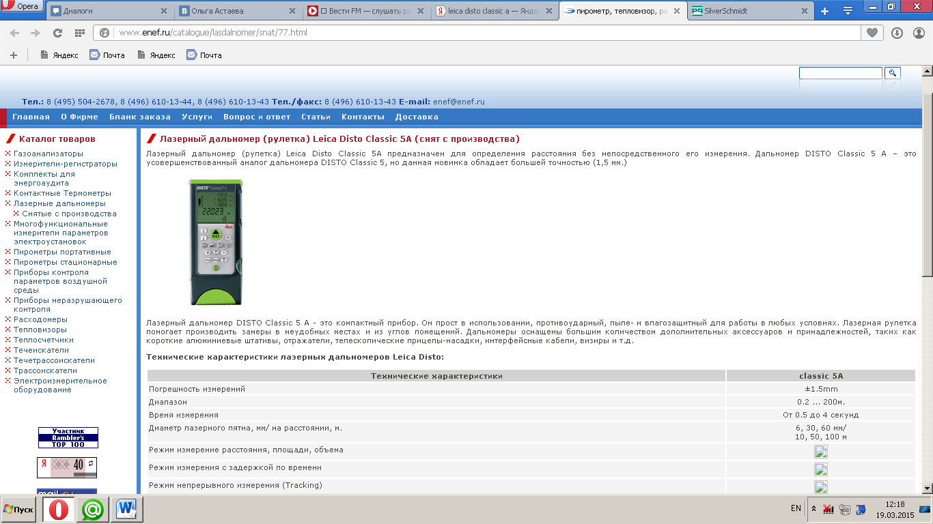
Task: Click the site search input field
Action: point(841,73)
